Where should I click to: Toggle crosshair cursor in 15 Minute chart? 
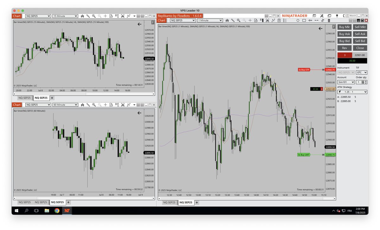[x=105, y=16]
